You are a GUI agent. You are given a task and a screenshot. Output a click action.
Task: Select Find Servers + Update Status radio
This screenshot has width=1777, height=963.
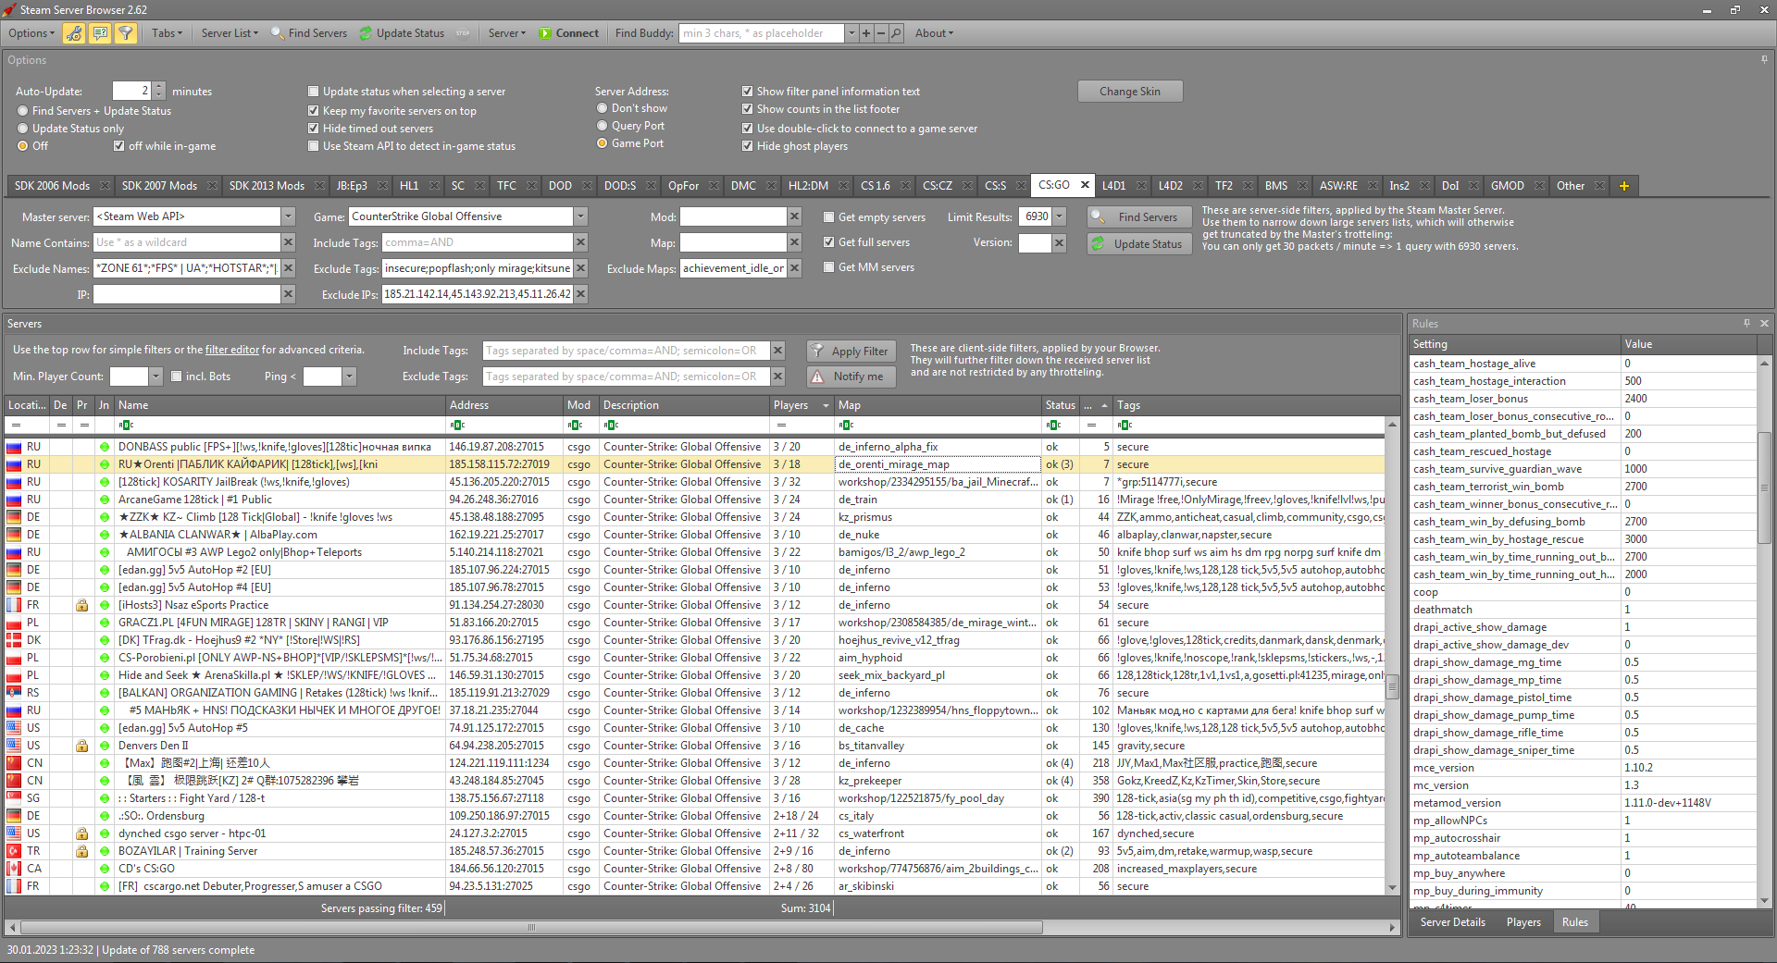[22, 111]
